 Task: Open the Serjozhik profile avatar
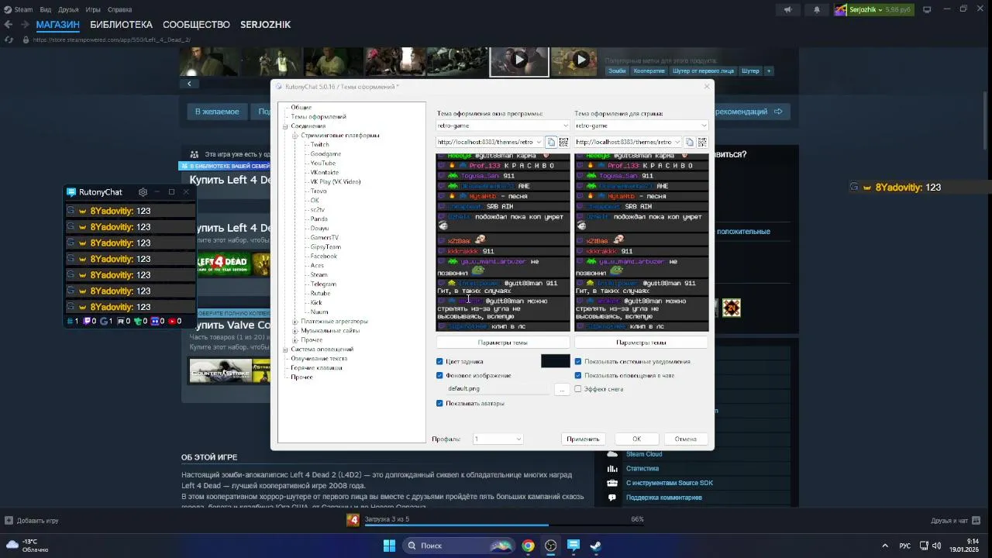(841, 10)
